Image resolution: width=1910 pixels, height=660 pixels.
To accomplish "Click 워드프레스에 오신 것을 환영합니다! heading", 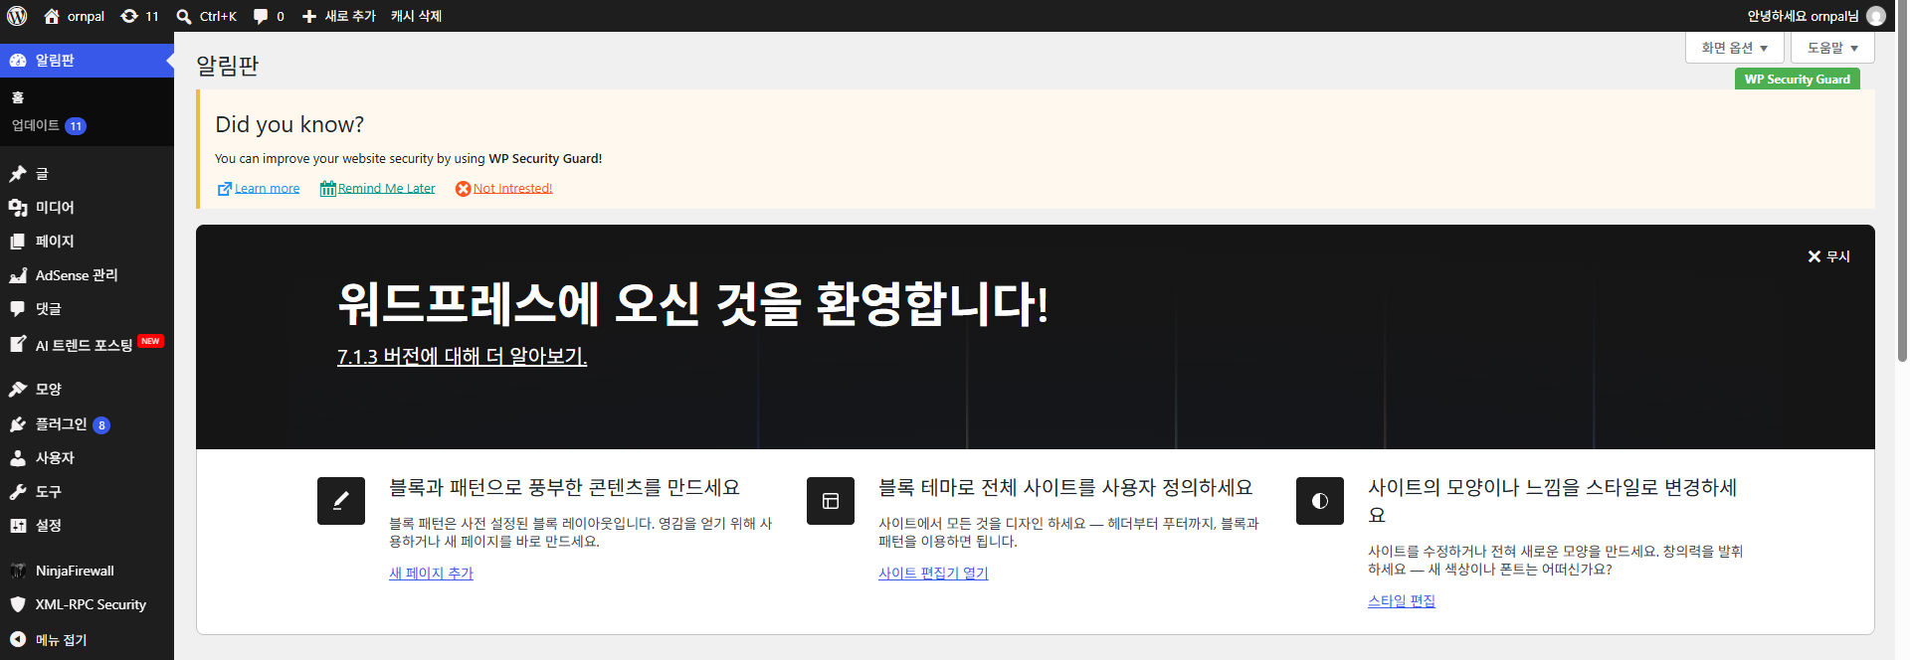I will 692,304.
